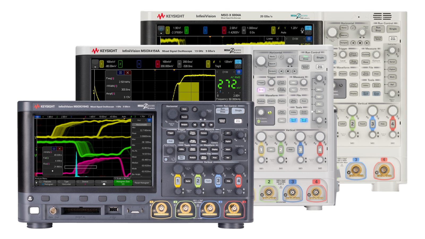425x239 pixels.
Task: Click Auto Scale on the MSO-X 6004A
Action: 393,39
